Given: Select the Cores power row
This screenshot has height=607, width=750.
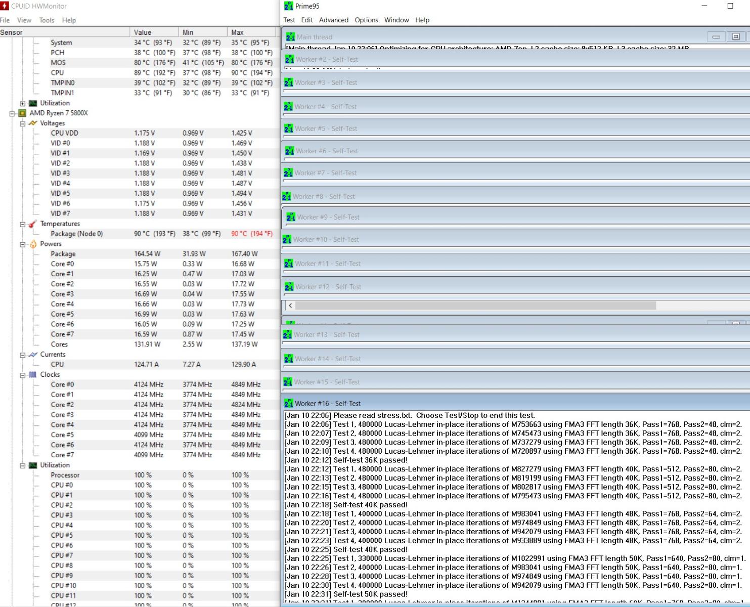Looking at the screenshot, I should [140, 344].
